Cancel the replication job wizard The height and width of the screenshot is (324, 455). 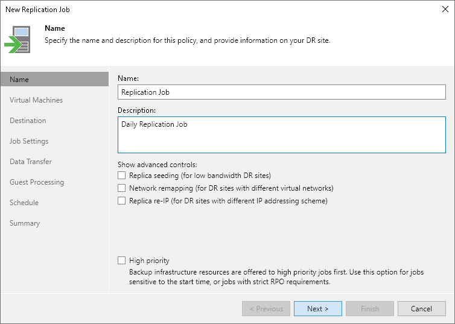tap(421, 309)
